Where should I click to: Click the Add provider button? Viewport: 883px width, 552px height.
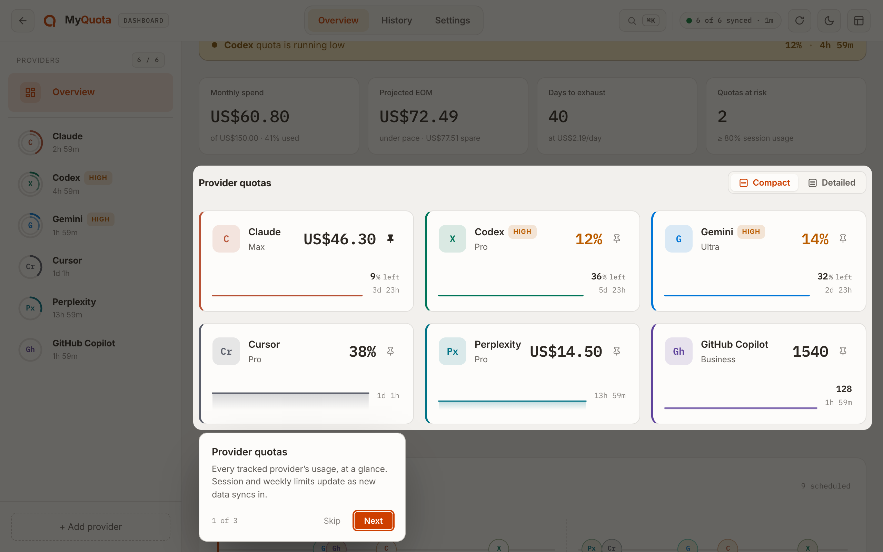coord(90,526)
